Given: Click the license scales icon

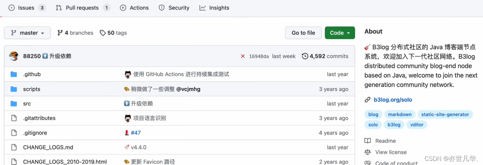Looking at the screenshot, I should click(368, 152).
